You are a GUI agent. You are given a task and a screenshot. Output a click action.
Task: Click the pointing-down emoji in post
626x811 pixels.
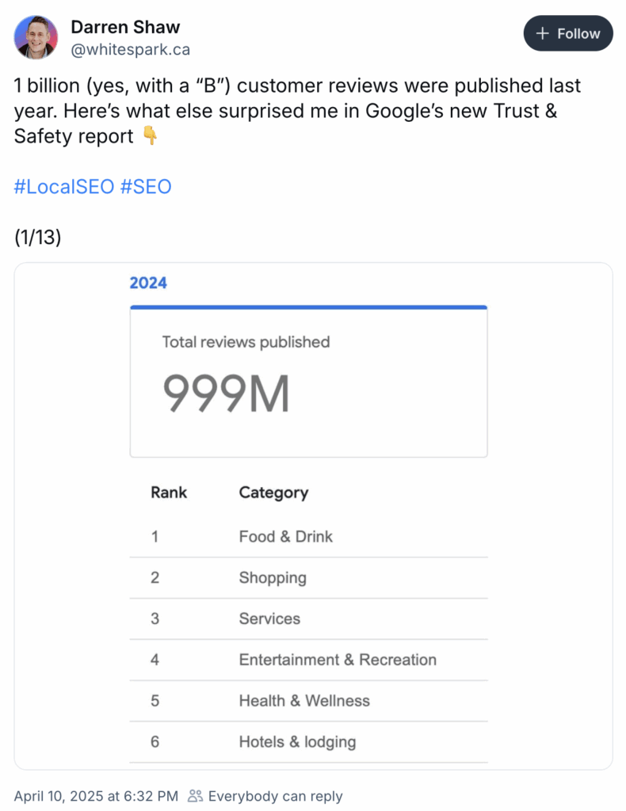(150, 136)
